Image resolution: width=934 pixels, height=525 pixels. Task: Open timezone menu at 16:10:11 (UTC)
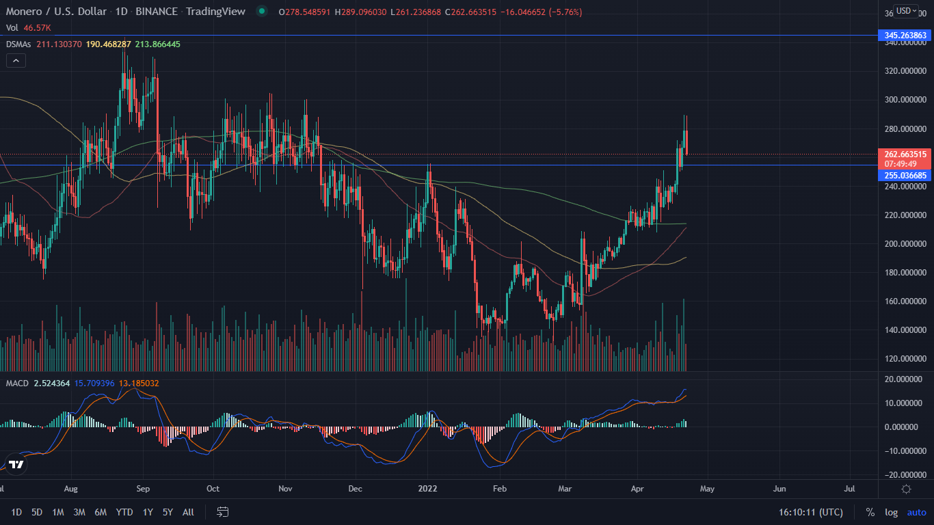810,512
